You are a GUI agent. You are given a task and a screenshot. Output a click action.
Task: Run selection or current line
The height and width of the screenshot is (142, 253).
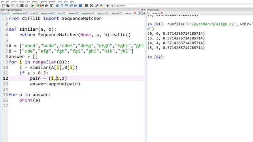(x=47, y=6)
